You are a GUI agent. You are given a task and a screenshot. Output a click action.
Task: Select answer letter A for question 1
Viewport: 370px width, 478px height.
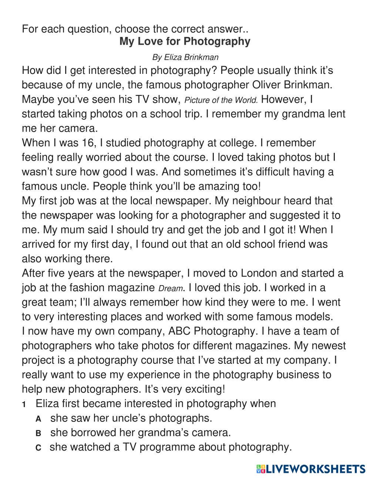38,419
